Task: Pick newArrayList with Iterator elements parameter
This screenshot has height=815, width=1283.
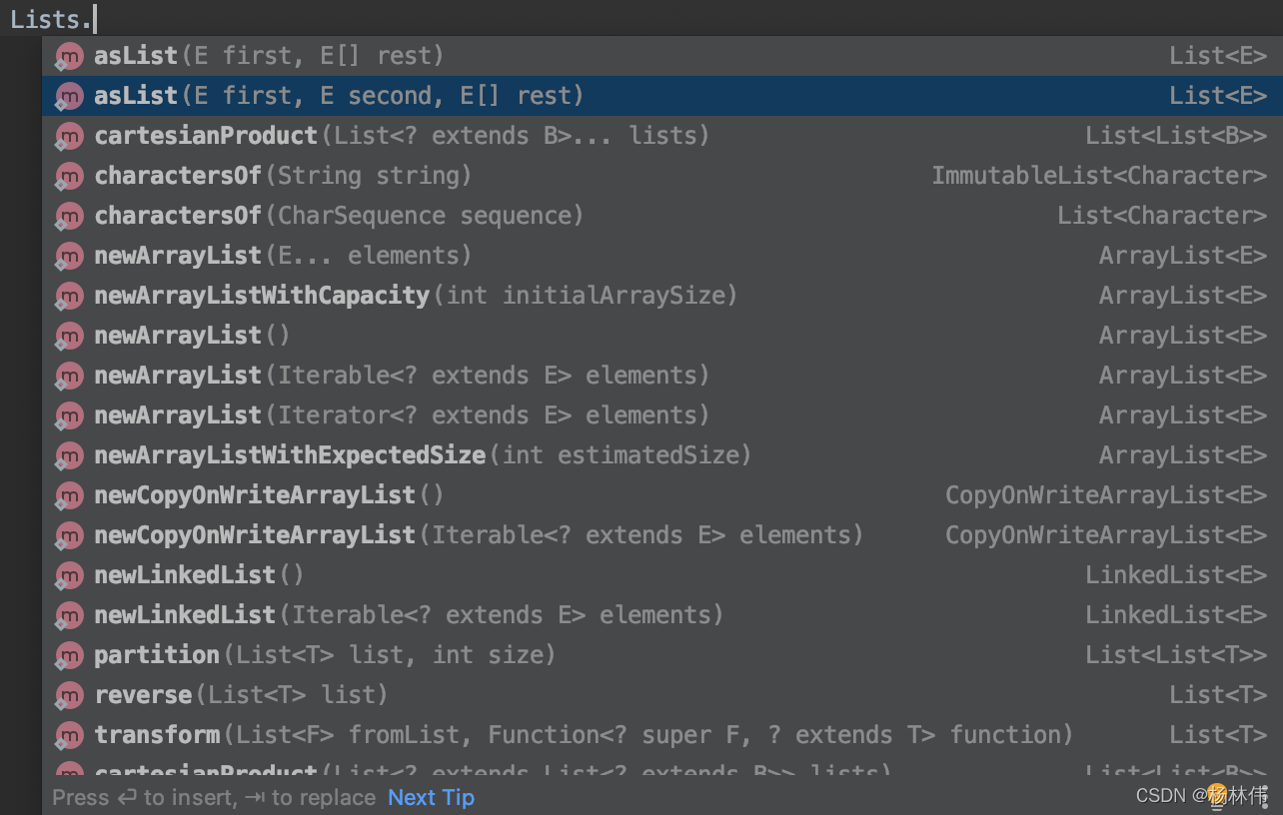Action: pos(662,415)
